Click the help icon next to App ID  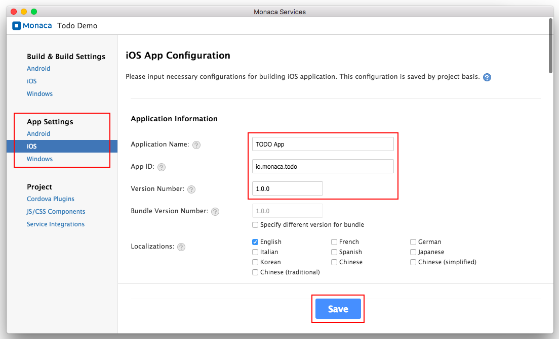click(162, 167)
